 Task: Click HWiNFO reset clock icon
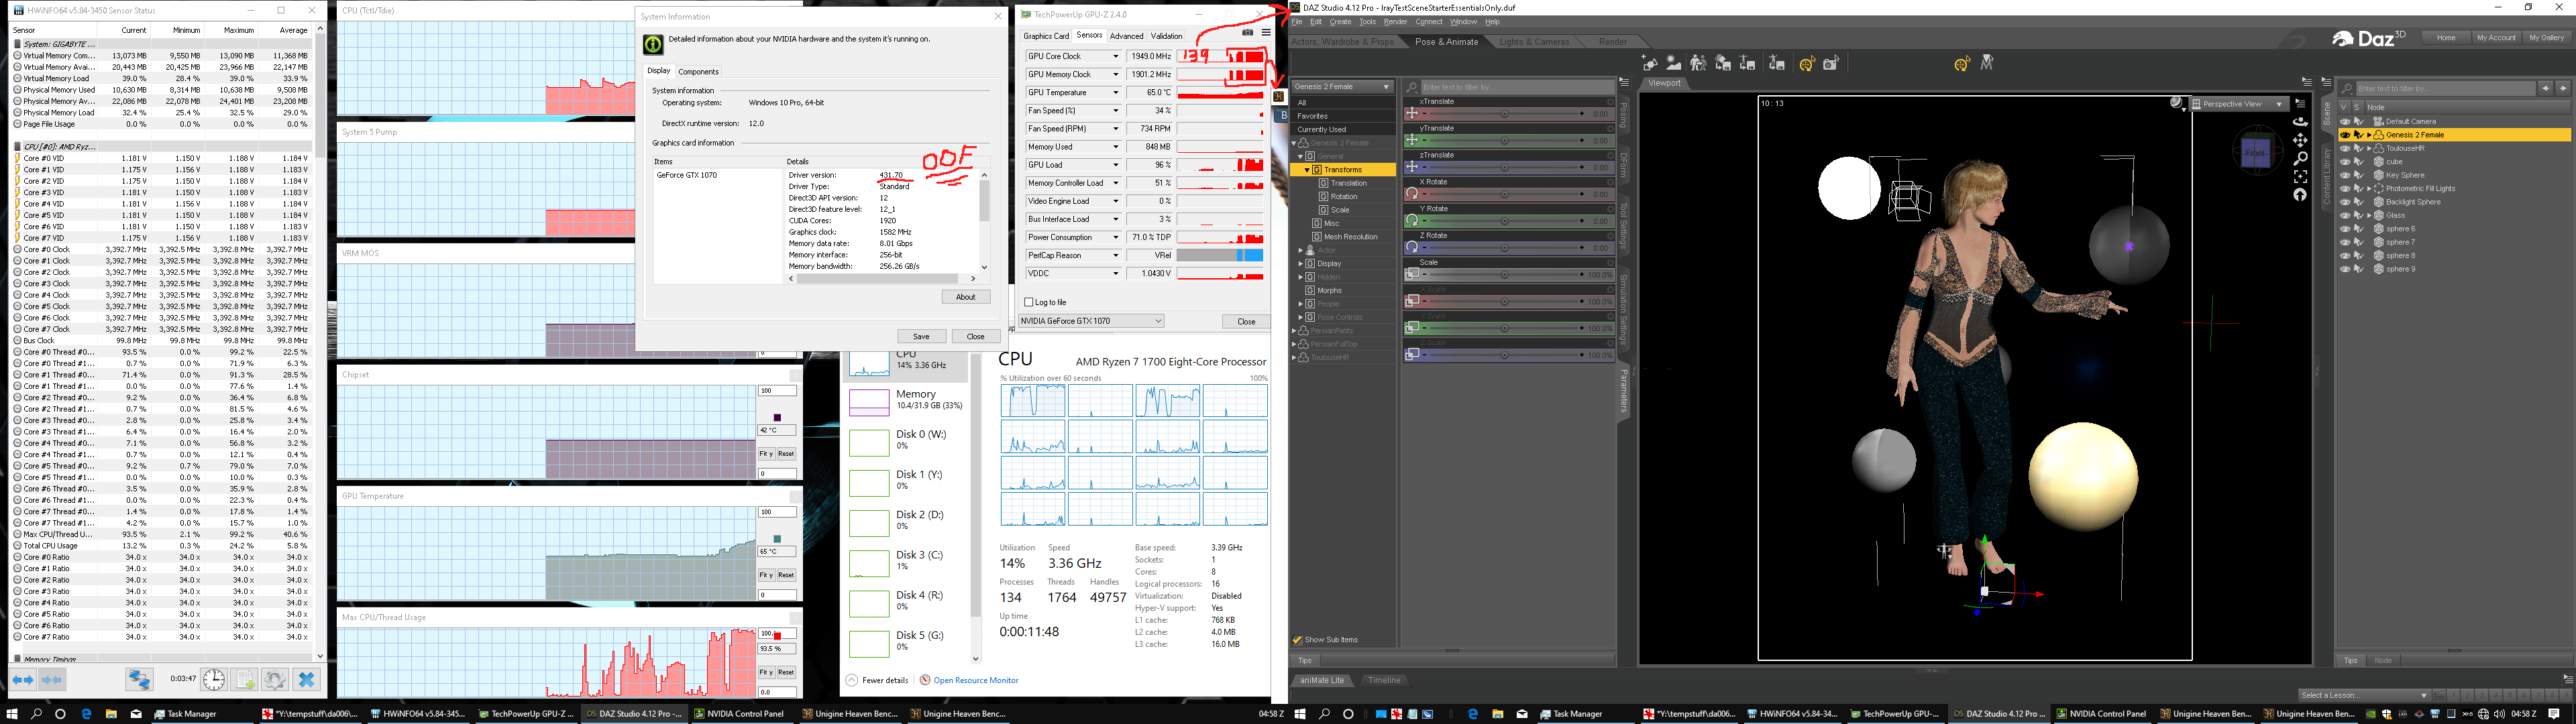(214, 680)
